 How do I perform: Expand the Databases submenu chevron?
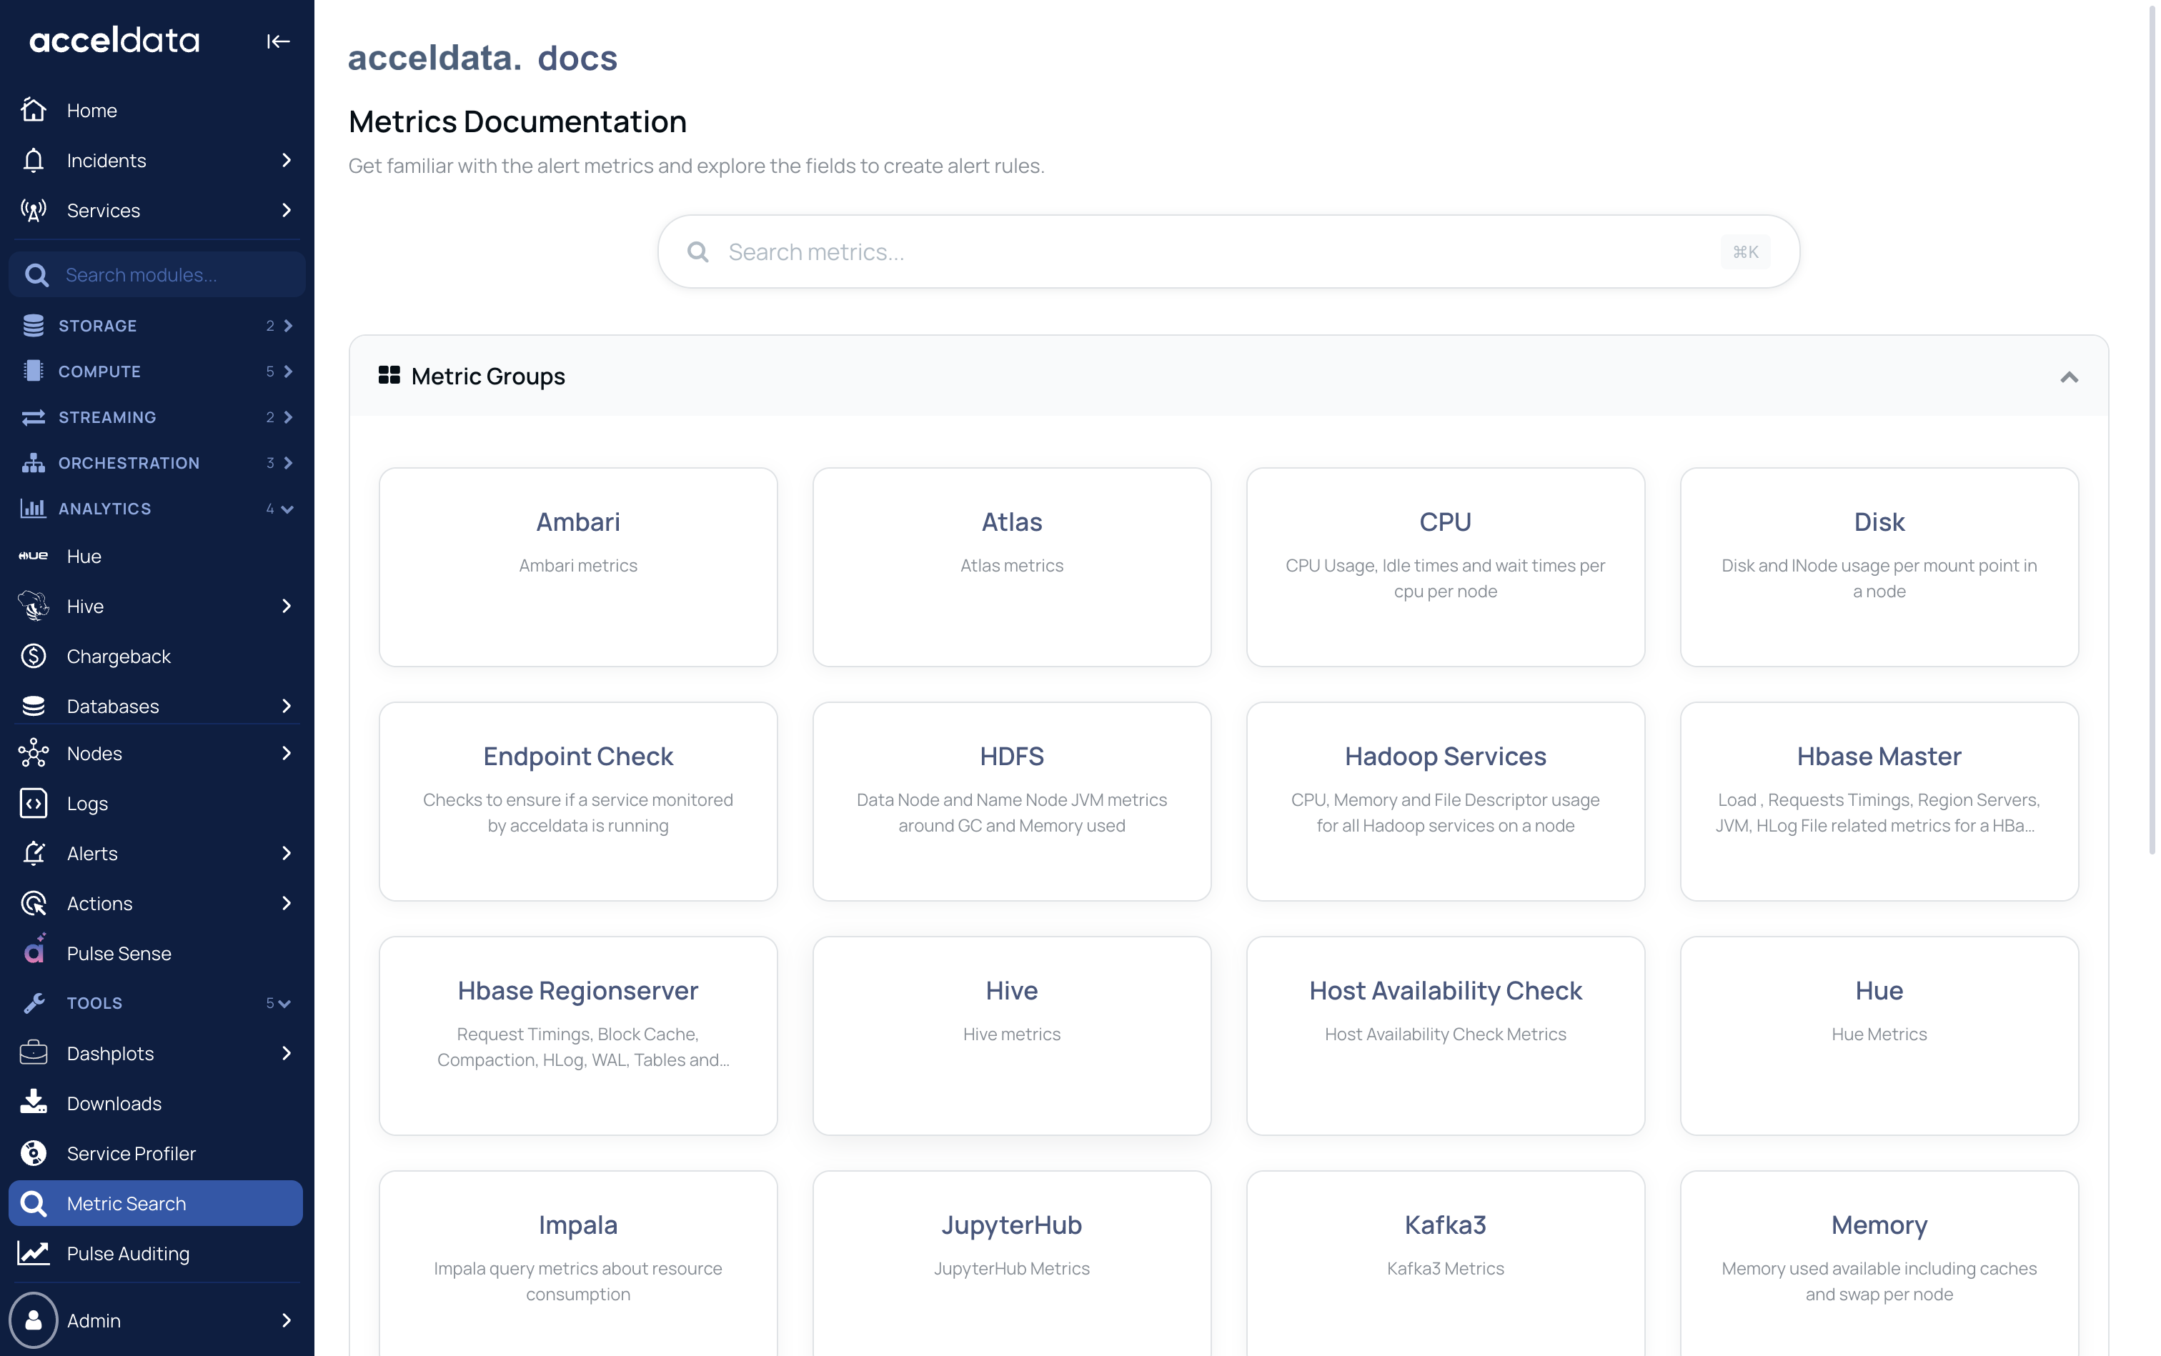click(287, 707)
